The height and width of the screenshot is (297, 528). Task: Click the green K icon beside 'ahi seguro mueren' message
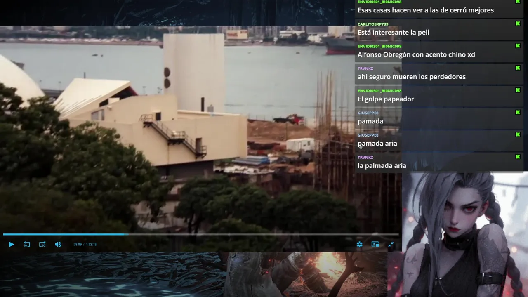518,68
